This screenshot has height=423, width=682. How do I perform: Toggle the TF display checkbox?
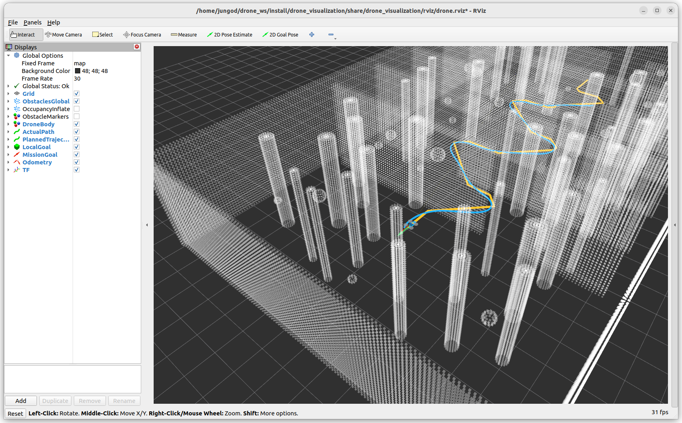click(77, 170)
